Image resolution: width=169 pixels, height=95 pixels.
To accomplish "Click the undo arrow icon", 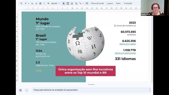I will [32, 3].
